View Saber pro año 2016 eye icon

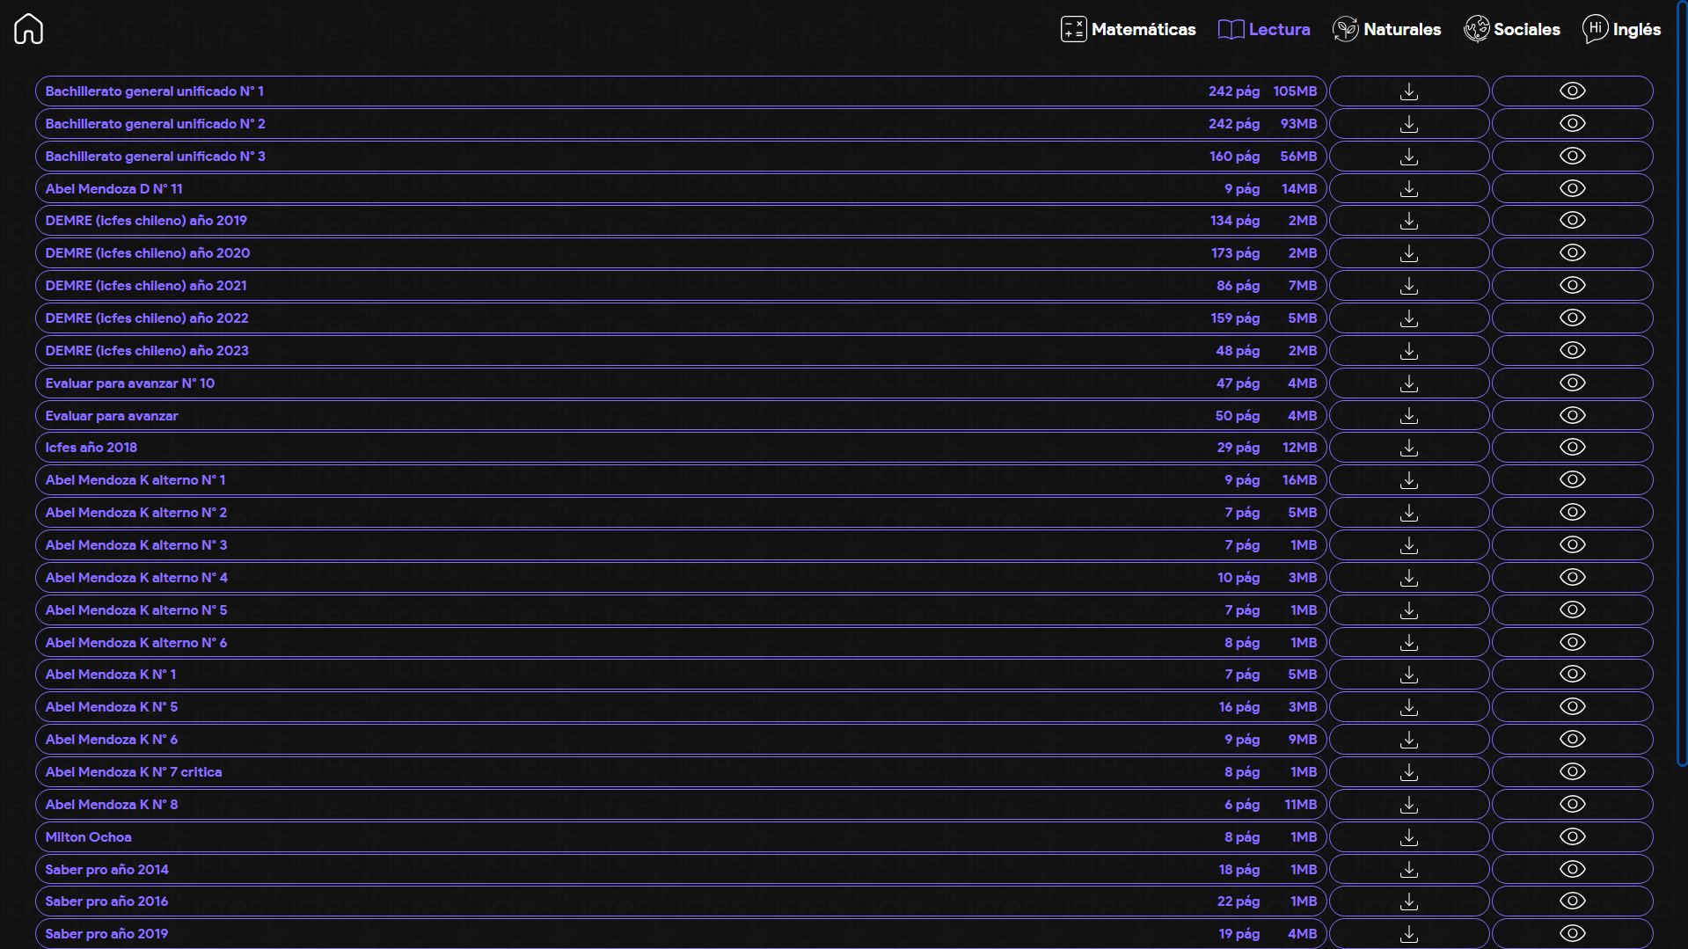(x=1573, y=902)
